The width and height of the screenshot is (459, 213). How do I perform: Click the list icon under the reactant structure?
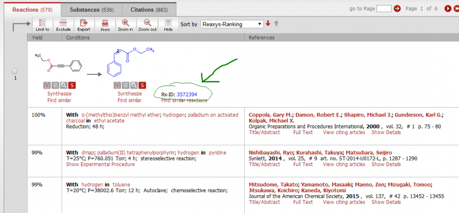(55, 85)
